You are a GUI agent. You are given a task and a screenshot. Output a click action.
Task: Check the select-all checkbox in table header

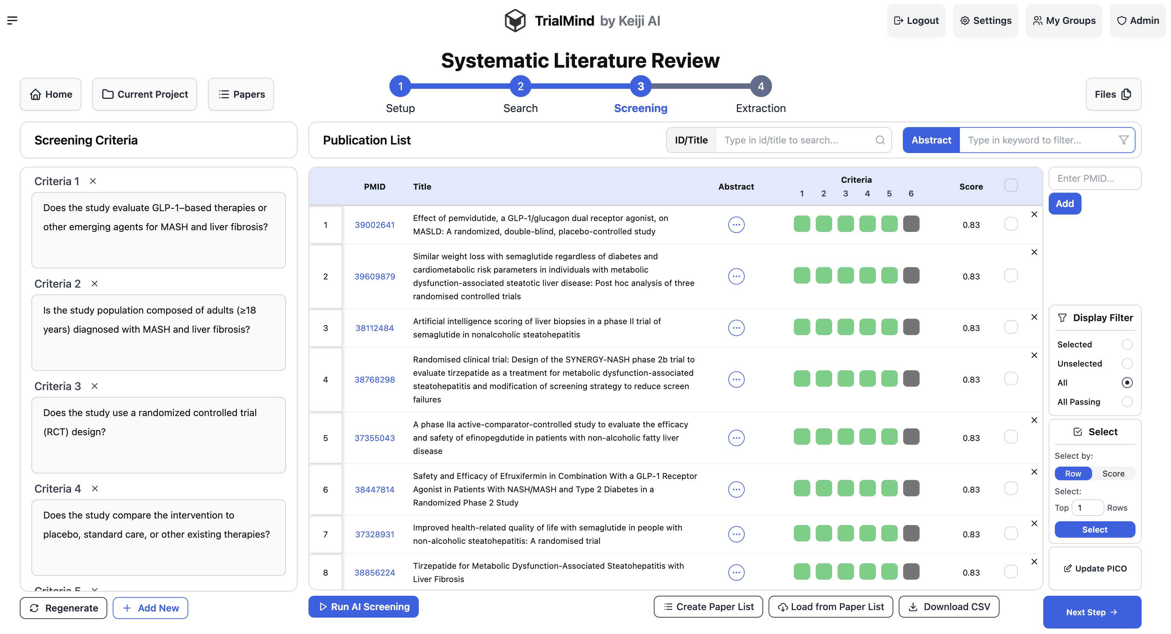(1010, 185)
